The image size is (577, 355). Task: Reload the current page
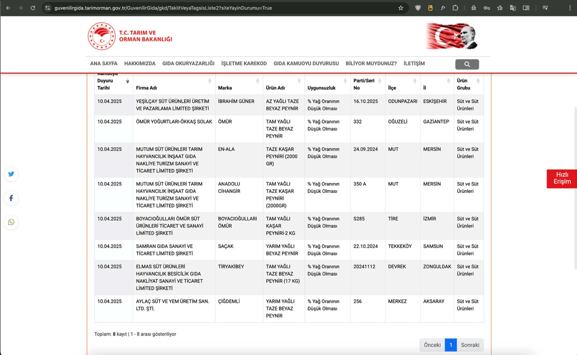[x=33, y=8]
